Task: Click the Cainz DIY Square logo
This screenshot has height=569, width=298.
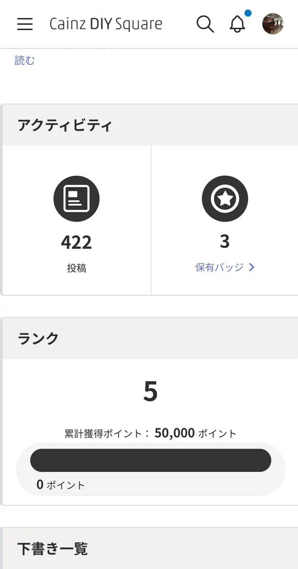Action: (x=106, y=24)
